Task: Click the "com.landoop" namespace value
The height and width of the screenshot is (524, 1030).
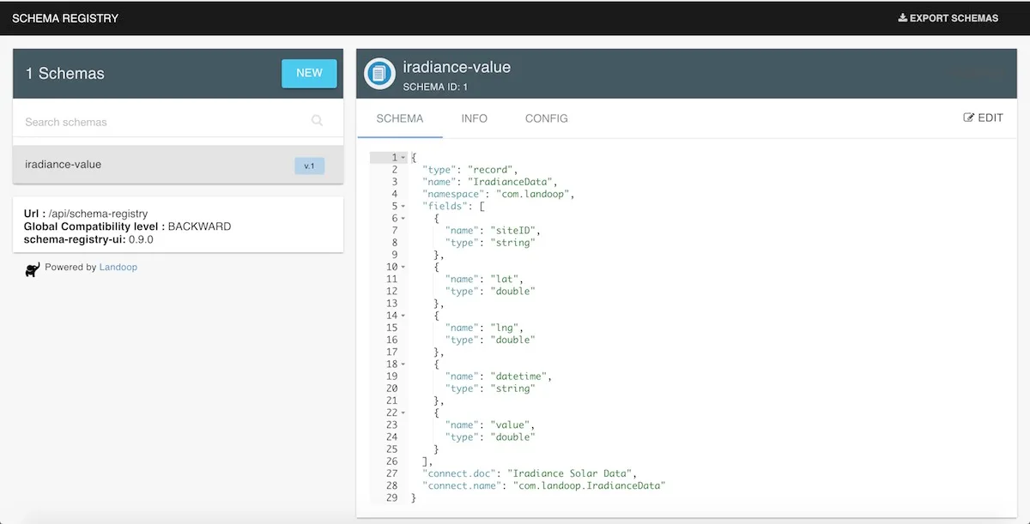Action: [533, 194]
